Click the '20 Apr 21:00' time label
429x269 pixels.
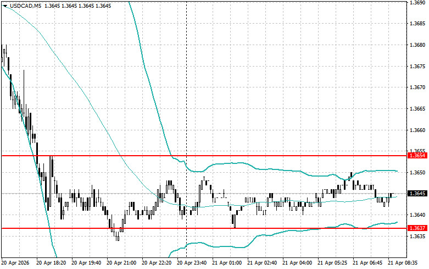(121, 263)
